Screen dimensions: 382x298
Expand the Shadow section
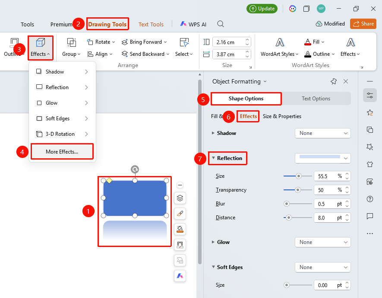pyautogui.click(x=213, y=133)
